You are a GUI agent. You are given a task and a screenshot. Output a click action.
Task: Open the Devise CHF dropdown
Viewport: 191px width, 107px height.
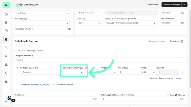tap(89, 23)
